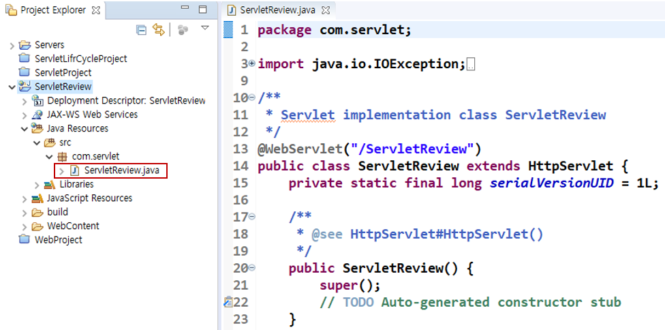Screen dimensions: 665x330
Task: Click the ServletReview.java file icon in tree
Action: tap(75, 170)
